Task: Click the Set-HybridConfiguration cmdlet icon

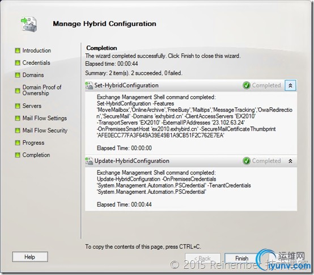Action: click(x=89, y=85)
